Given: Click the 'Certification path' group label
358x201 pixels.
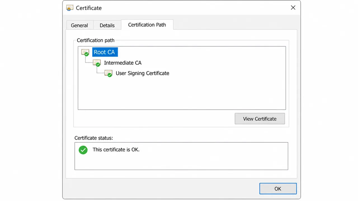Looking at the screenshot, I should click(x=96, y=40).
